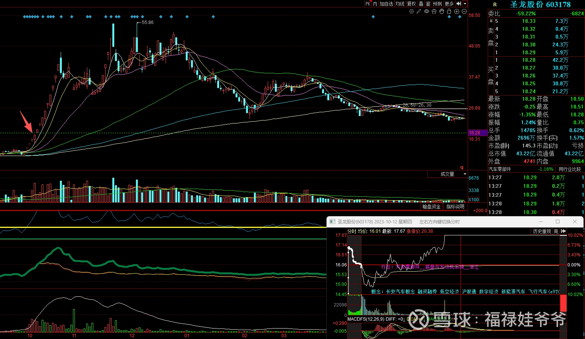
Task: Open the 复权 adjustment option
Action: [x=411, y=4]
